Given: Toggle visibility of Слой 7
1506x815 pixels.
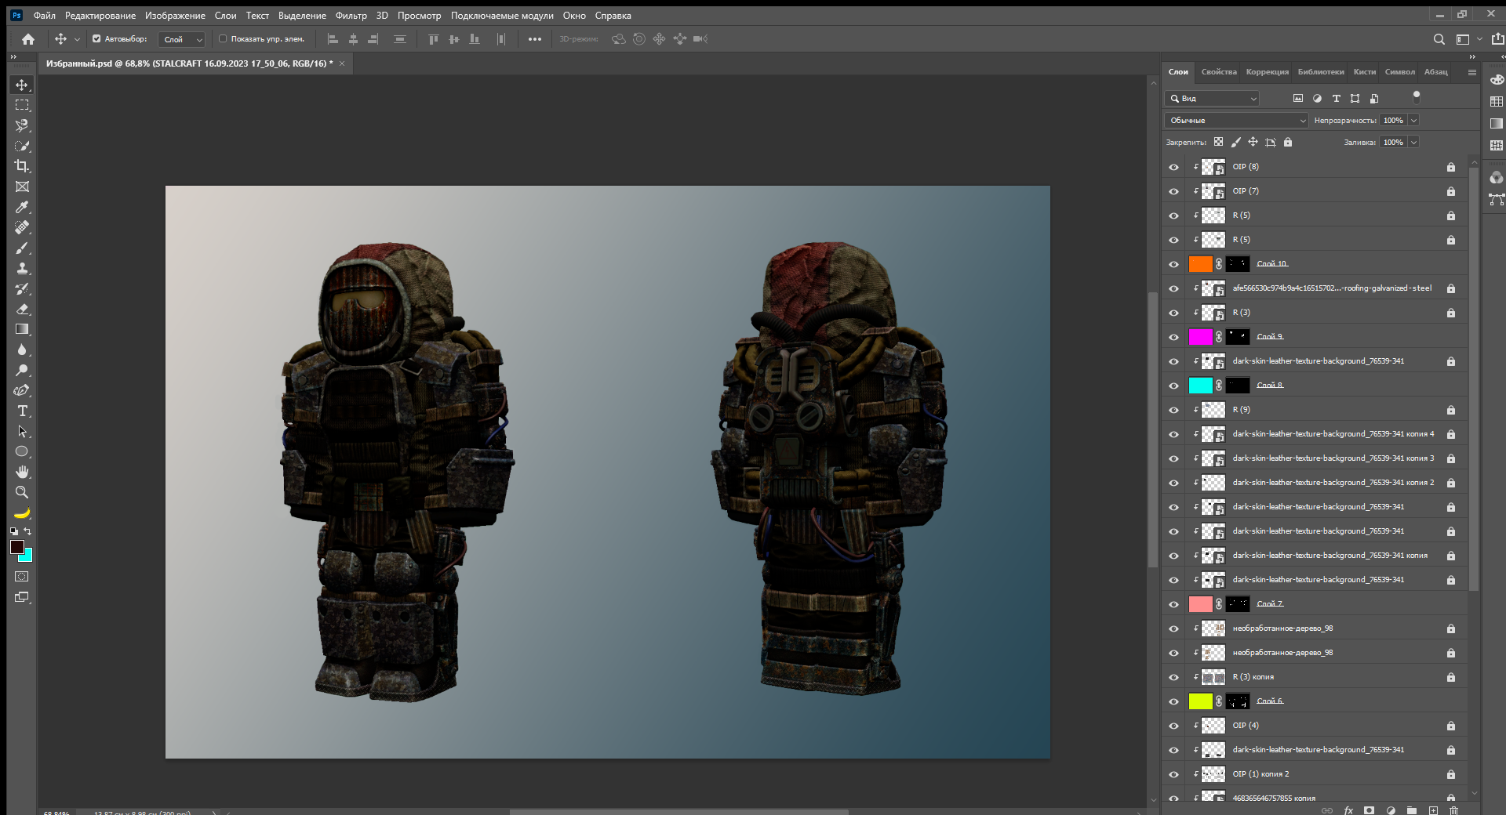Looking at the screenshot, I should pyautogui.click(x=1173, y=604).
